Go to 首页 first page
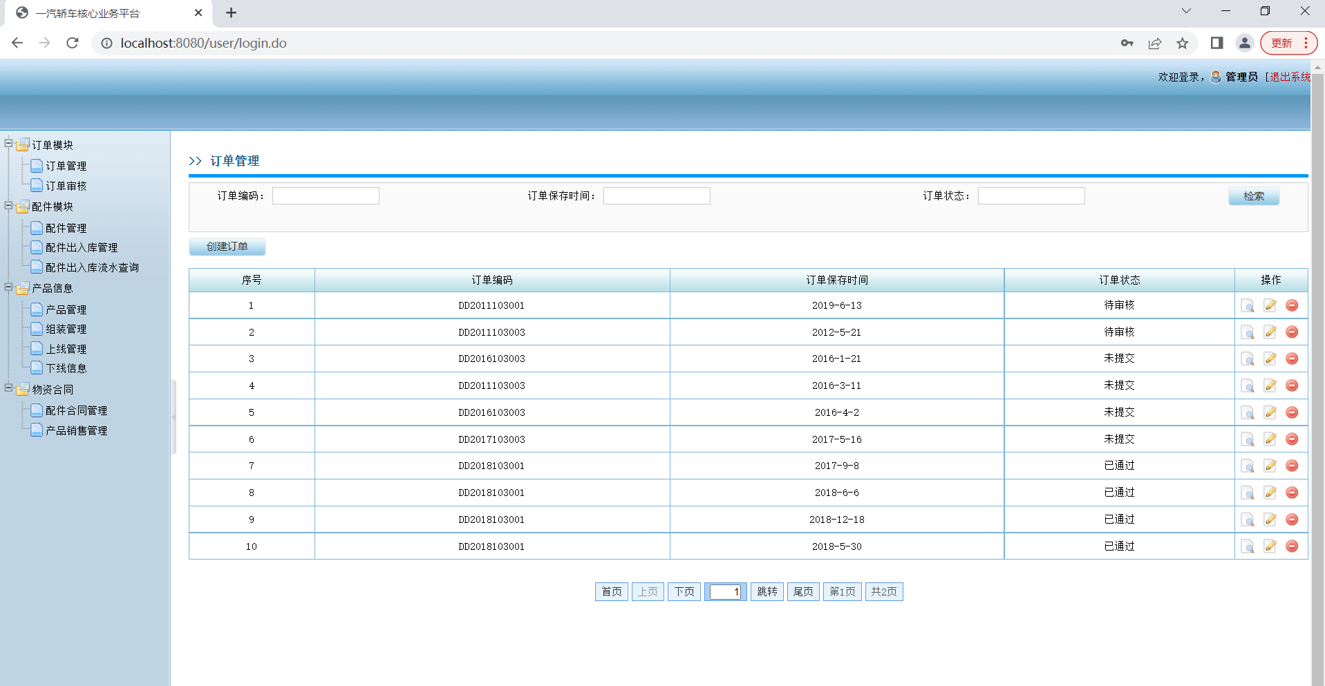The width and height of the screenshot is (1325, 686). point(612,591)
